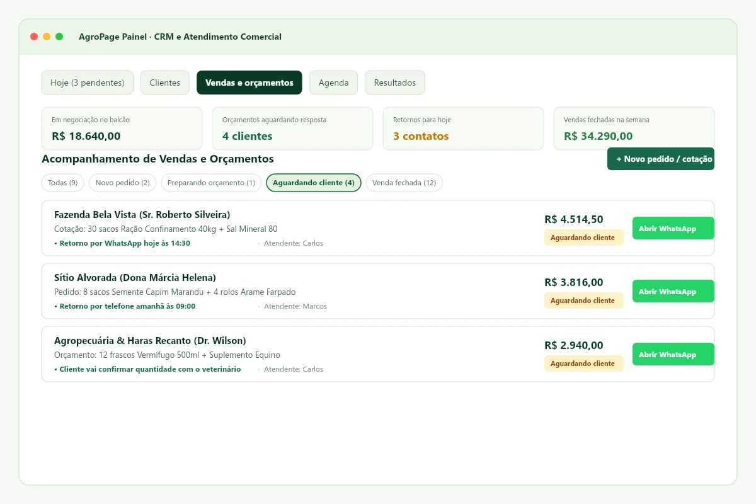
Task: Click the R$ 3.816,00 value
Action: [x=574, y=282]
